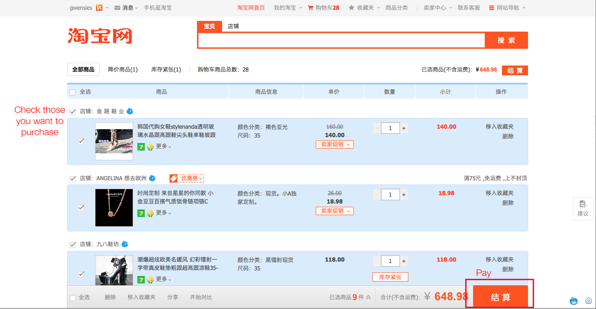The height and width of the screenshot is (309, 596).
Task: Click the orange badge next to gwensies
Action: [x=99, y=8]
